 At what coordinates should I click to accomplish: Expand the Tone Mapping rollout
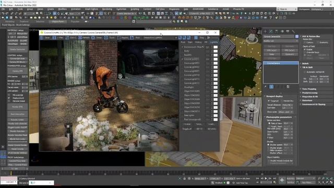point(309,89)
